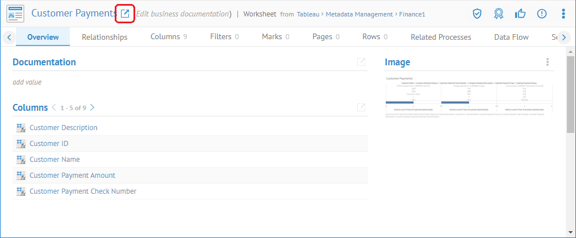Image resolution: width=576 pixels, height=238 pixels.
Task: Click the edit name icon beside Customer Payments
Action: (125, 13)
